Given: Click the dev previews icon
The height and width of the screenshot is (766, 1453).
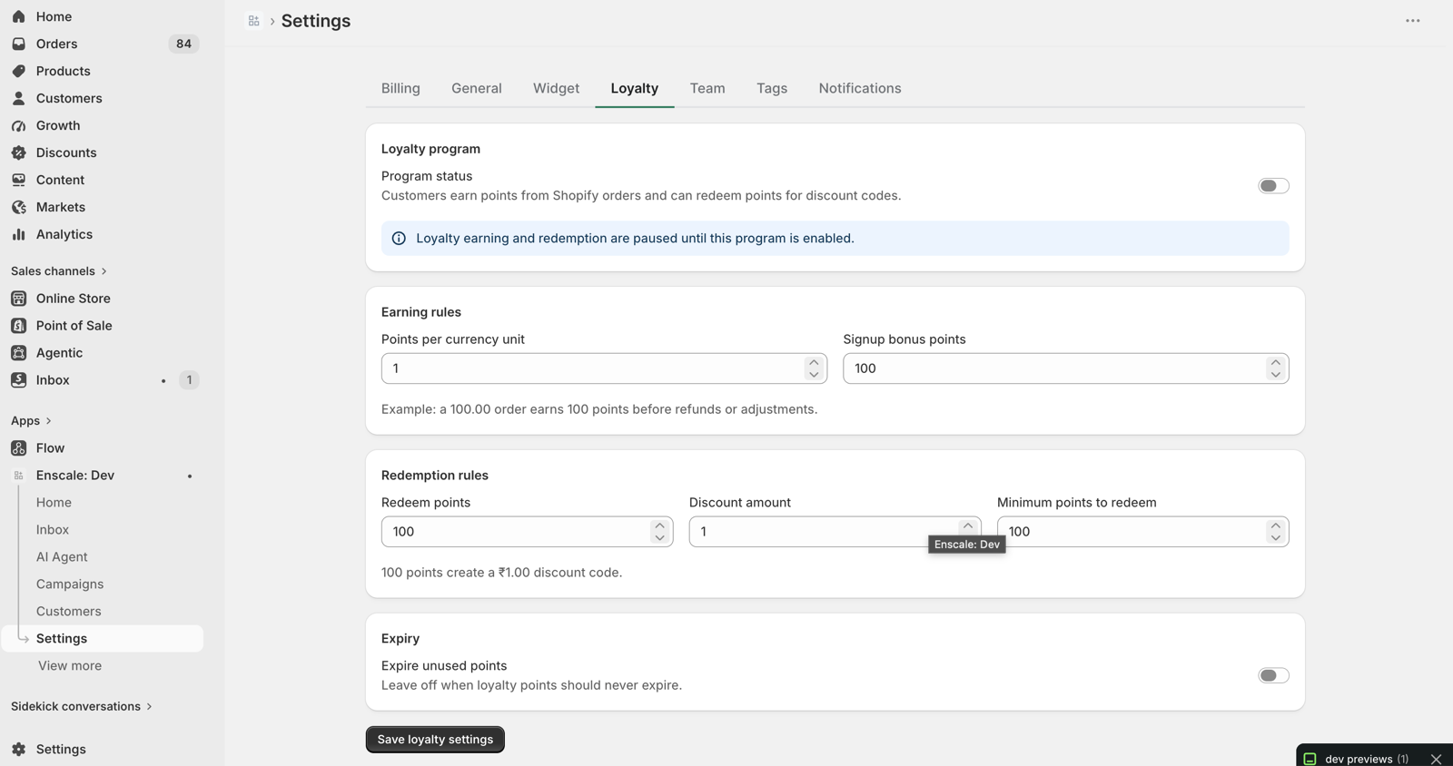Looking at the screenshot, I should [1310, 759].
